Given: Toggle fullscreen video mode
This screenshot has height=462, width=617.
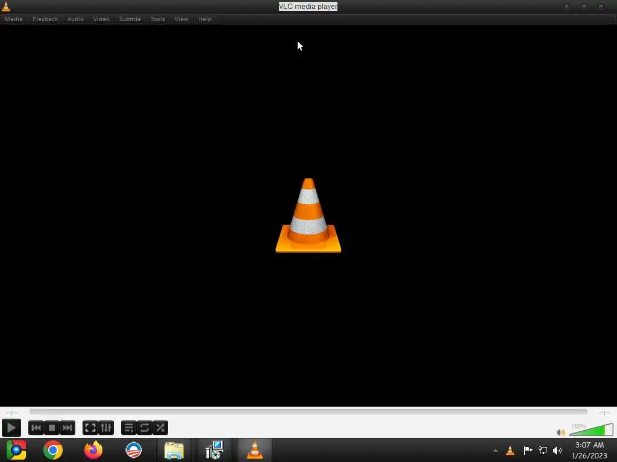Looking at the screenshot, I should pos(90,428).
